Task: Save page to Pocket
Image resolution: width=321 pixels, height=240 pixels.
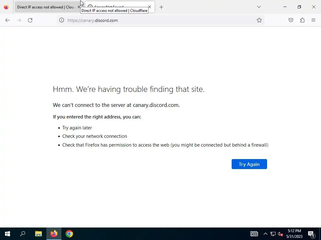Action: click(x=291, y=20)
